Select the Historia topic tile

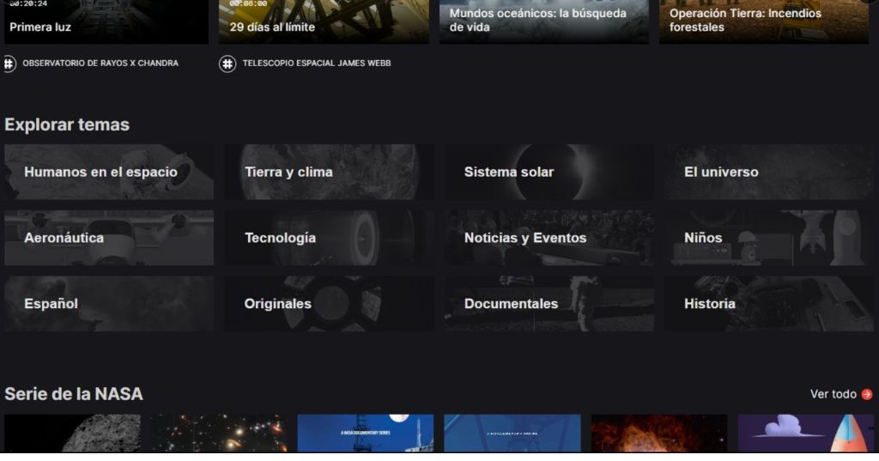click(x=769, y=303)
